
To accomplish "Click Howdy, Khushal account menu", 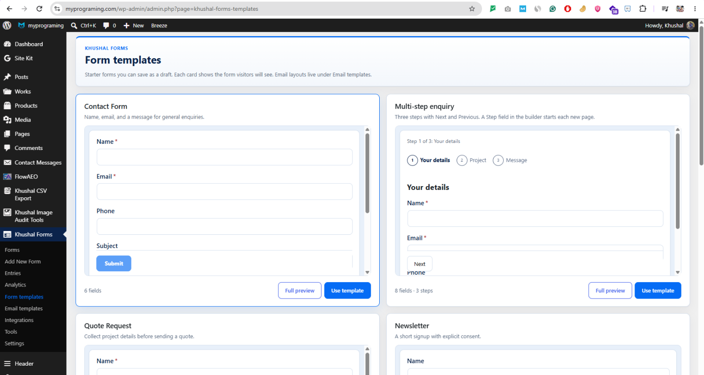I will 670,25.
